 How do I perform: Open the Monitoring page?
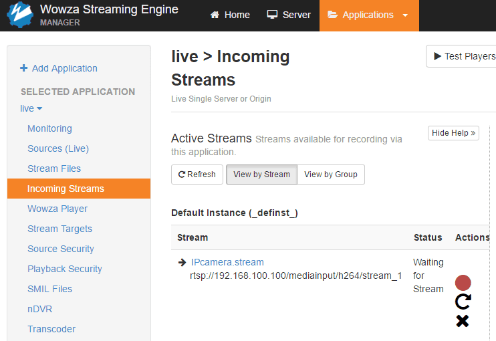tap(49, 128)
